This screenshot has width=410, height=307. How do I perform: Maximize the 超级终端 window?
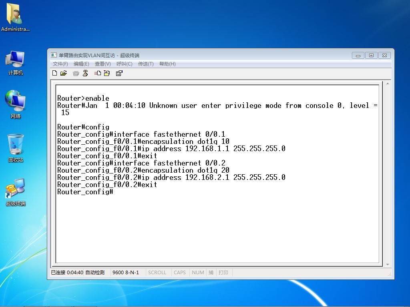(x=371, y=55)
